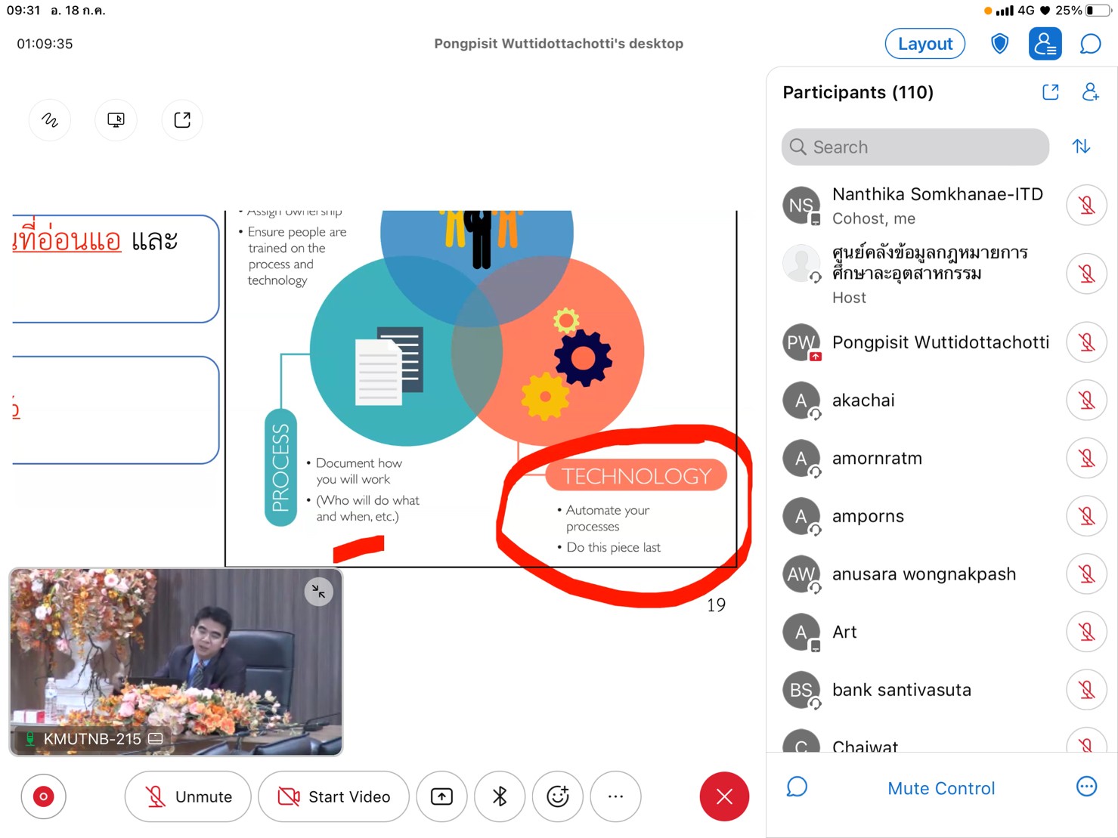Toggle mute for Art
This screenshot has width=1118, height=838.
tap(1086, 632)
